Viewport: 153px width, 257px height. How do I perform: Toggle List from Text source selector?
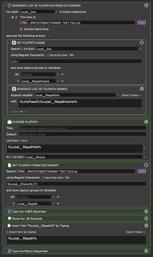tap(23, 141)
